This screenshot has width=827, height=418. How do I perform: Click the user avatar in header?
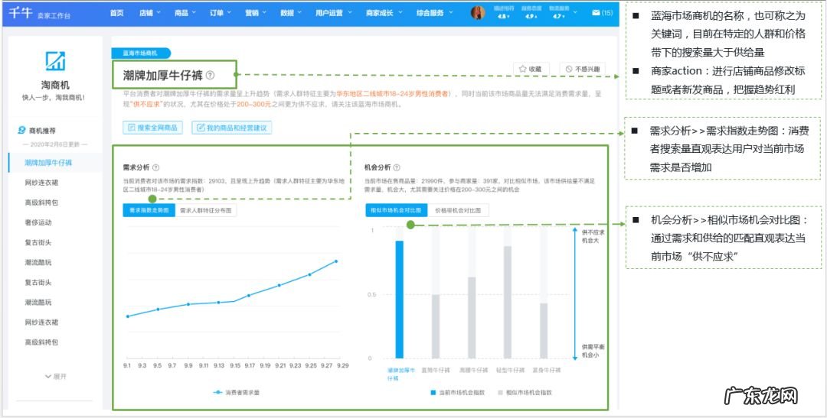pos(478,13)
